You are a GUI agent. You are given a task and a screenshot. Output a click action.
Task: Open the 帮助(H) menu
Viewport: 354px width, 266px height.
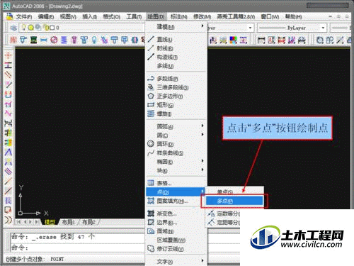[x=293, y=17]
